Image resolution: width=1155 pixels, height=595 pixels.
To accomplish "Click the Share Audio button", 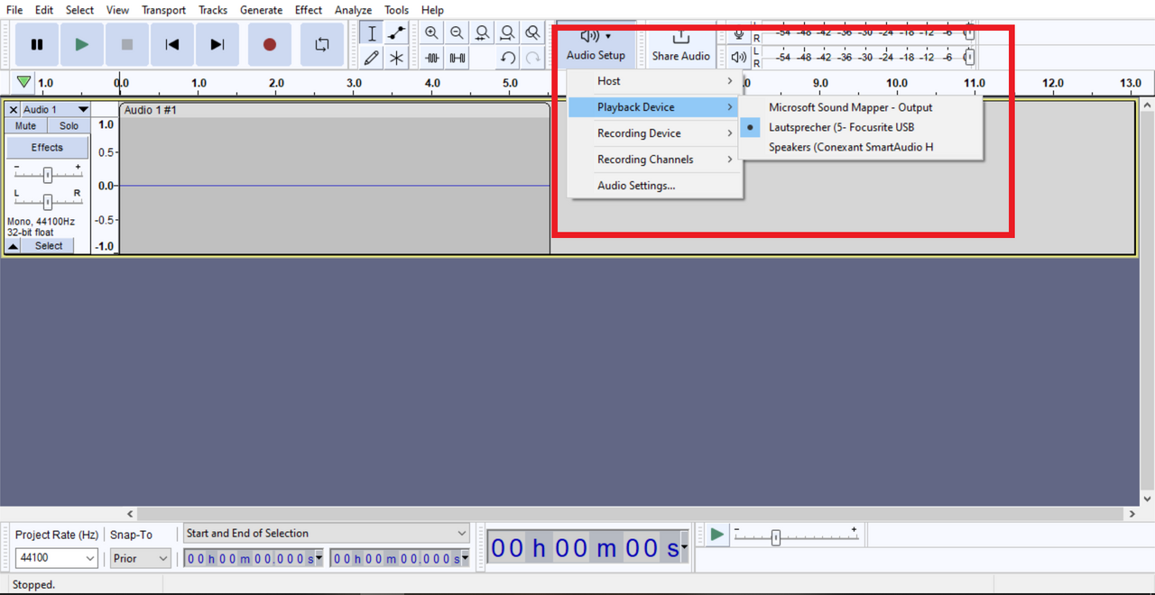I will 681,44.
